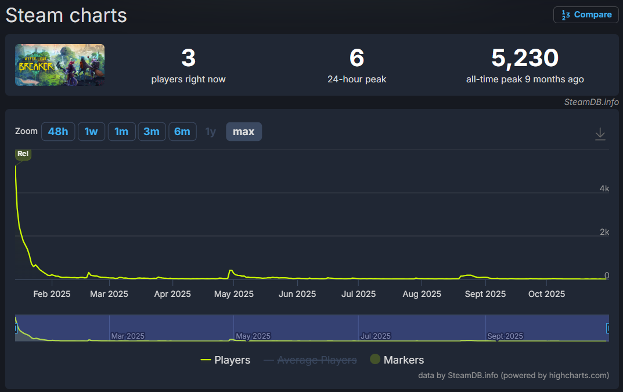Image resolution: width=623 pixels, height=392 pixels.
Task: Set chart zoom to 6m
Action: pyautogui.click(x=182, y=132)
